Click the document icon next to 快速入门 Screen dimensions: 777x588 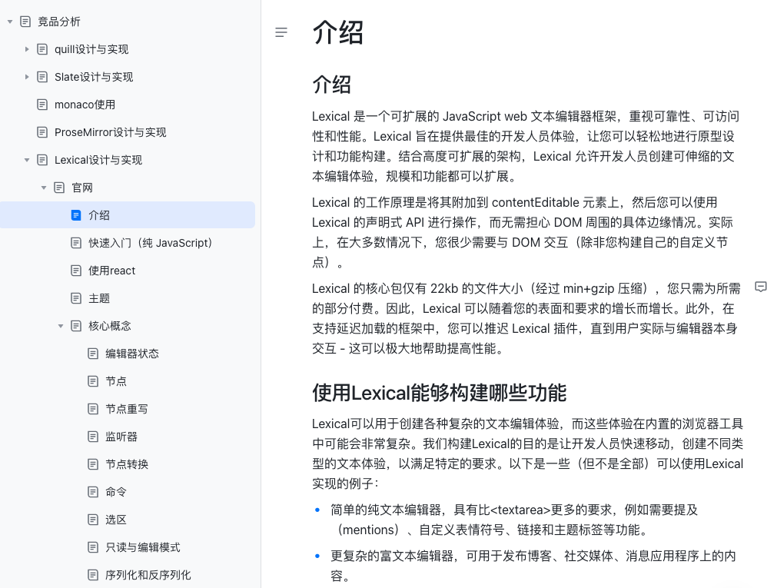76,243
